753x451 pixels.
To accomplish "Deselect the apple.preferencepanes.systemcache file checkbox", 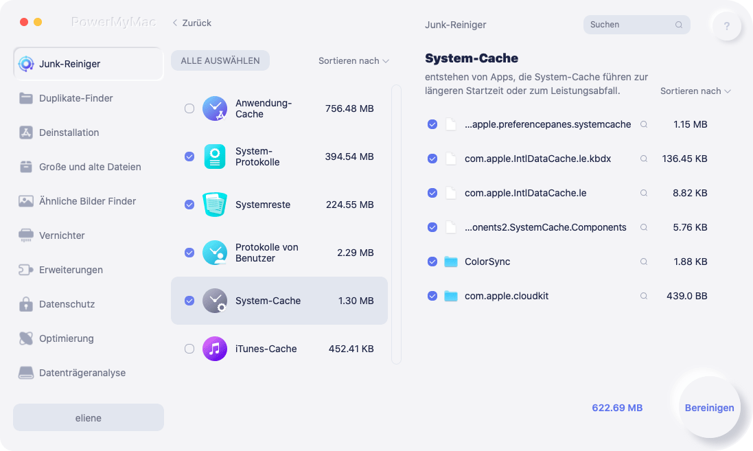I will [x=432, y=124].
